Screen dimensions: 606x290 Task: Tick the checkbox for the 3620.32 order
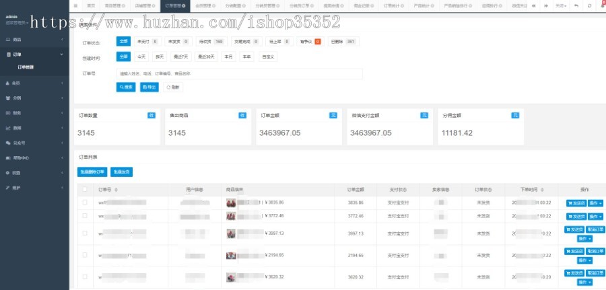click(x=85, y=277)
